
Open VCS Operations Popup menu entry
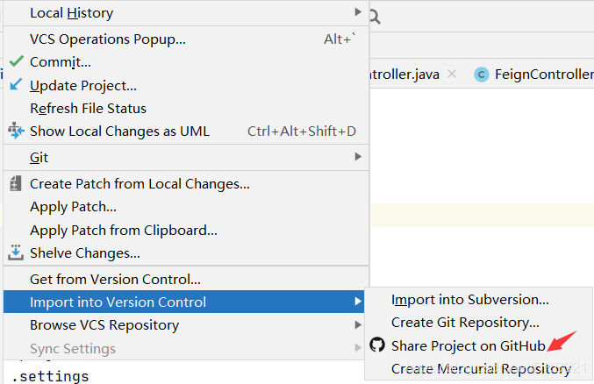click(x=107, y=39)
